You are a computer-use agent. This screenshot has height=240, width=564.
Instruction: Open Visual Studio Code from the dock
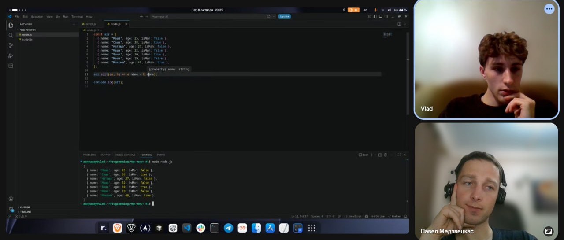coord(186,228)
